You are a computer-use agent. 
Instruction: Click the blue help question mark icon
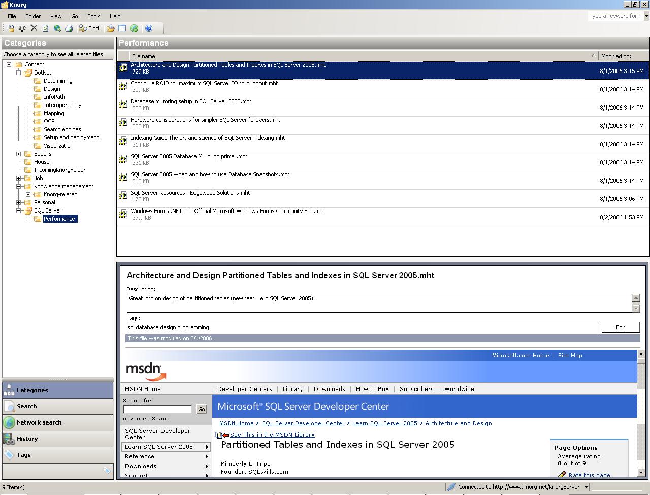point(149,28)
